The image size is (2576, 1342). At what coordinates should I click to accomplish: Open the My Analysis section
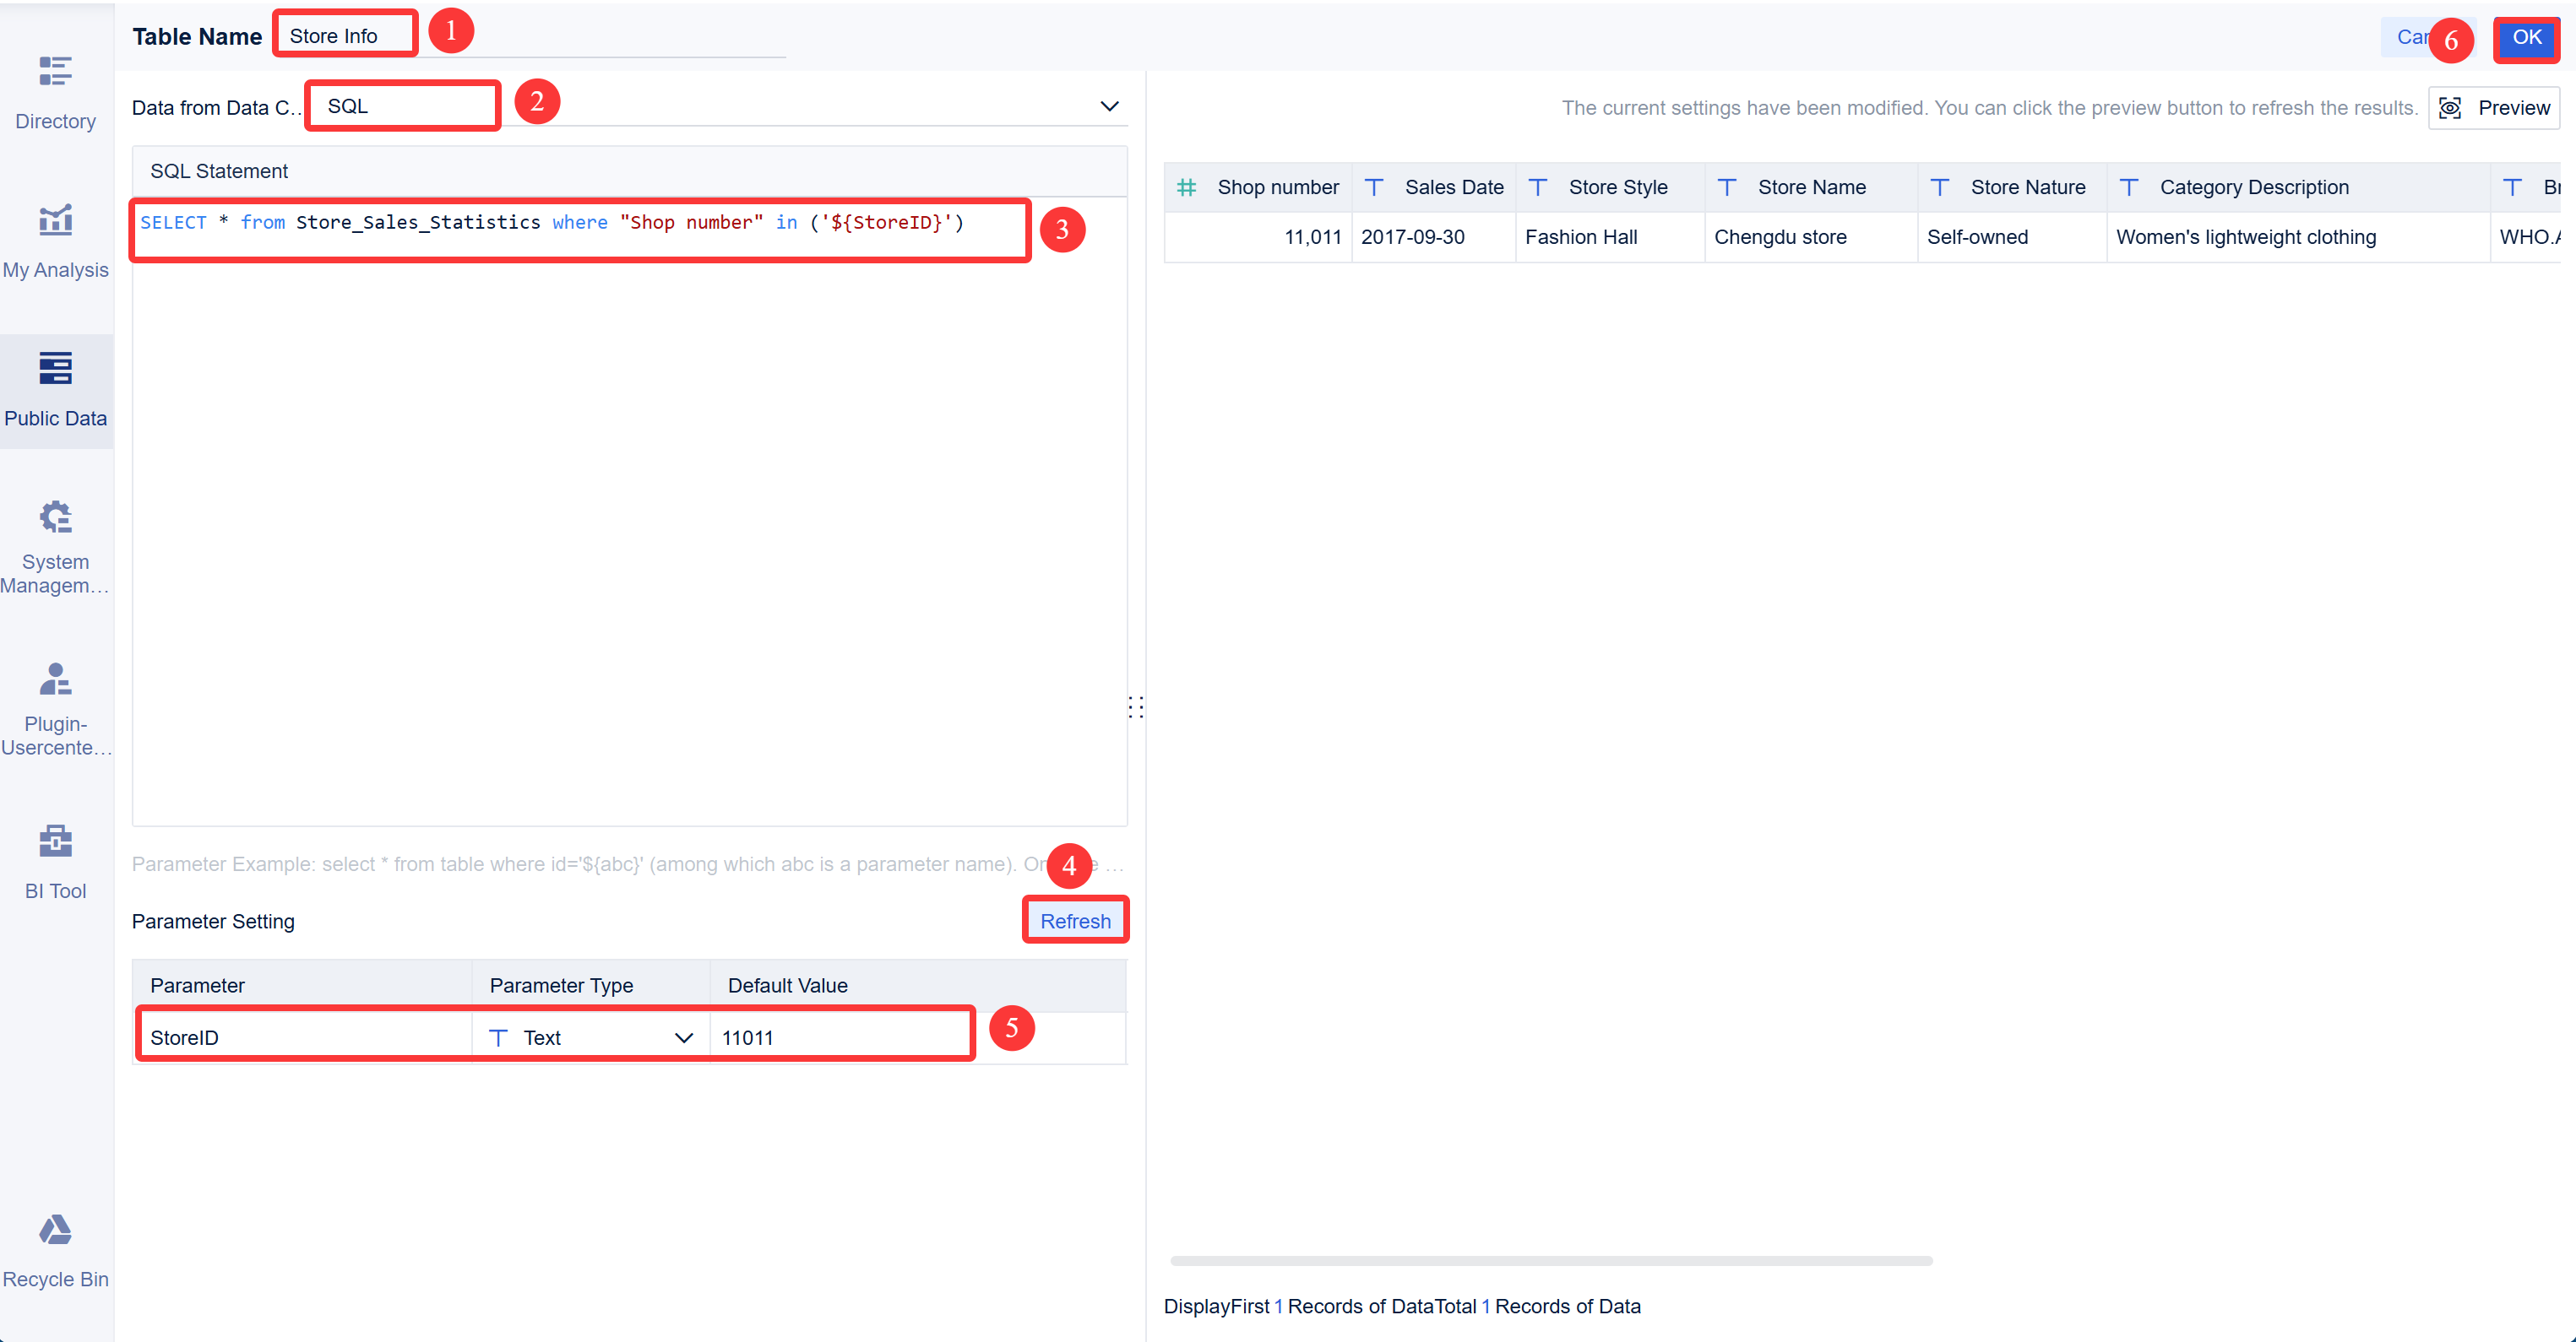click(55, 240)
